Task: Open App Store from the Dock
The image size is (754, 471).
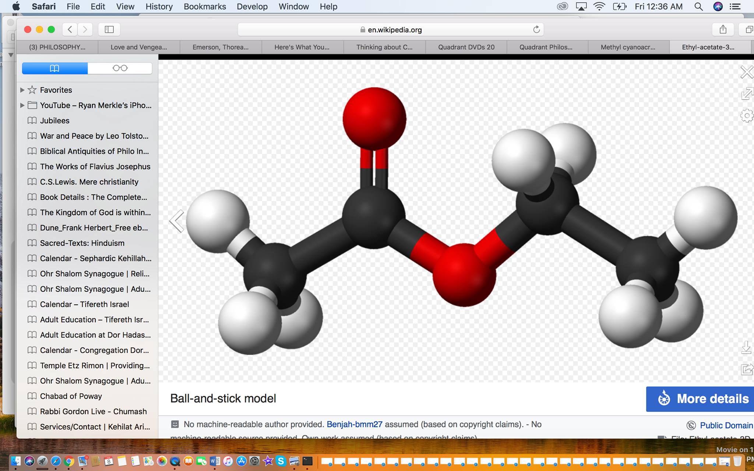Action: 241,461
